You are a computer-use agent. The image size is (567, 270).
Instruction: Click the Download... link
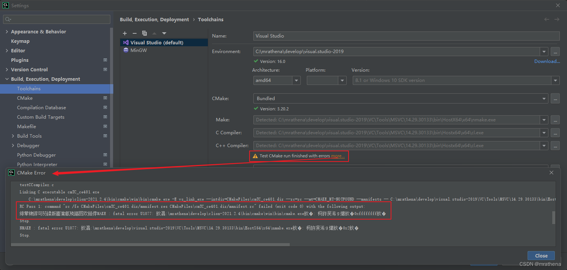(x=547, y=61)
